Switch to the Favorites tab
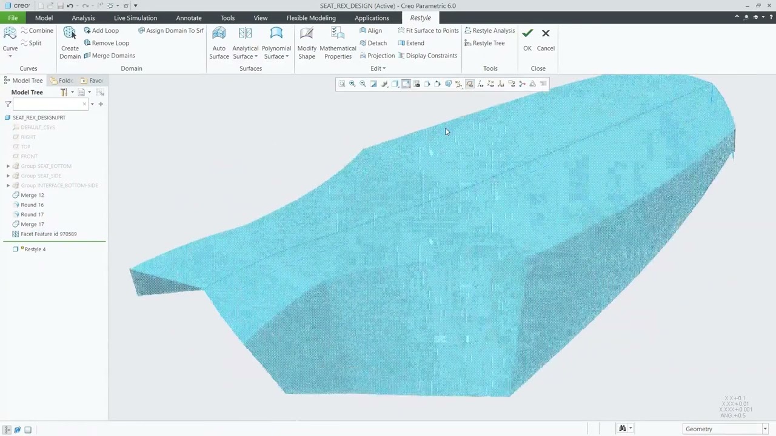This screenshot has height=436, width=776. 92,81
